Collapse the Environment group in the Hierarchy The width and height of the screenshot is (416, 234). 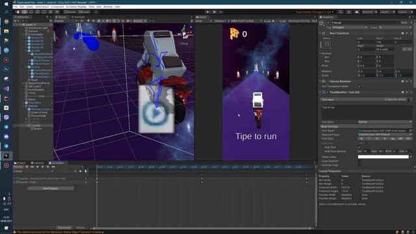coord(23,34)
